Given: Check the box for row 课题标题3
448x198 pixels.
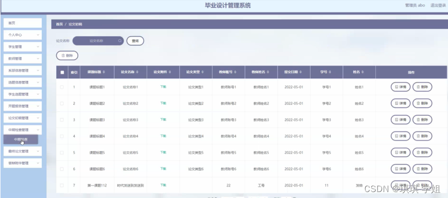Looking at the screenshot, I should [x=62, y=120].
